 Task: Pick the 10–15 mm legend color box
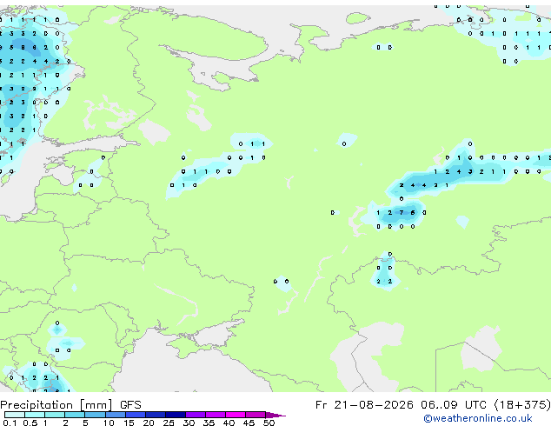(115, 415)
